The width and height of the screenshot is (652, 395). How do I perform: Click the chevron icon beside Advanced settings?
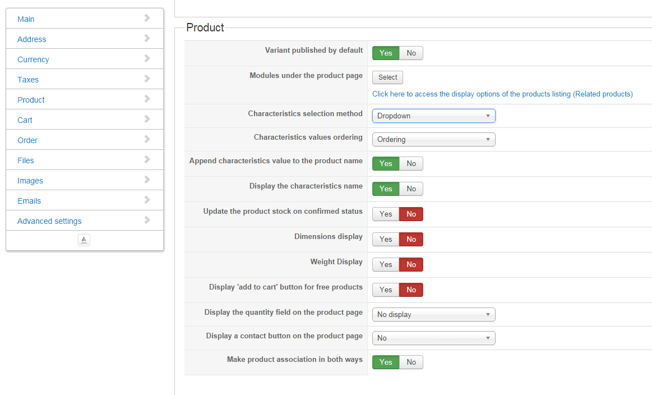click(147, 220)
